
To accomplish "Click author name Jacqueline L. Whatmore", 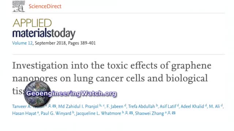I will click(x=98, y=113).
